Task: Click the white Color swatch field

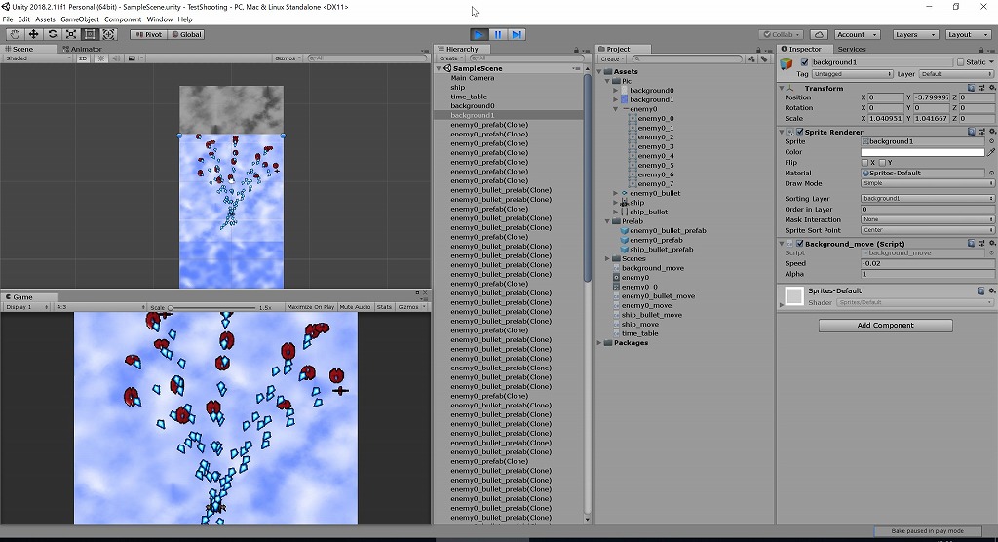Action: (x=922, y=152)
